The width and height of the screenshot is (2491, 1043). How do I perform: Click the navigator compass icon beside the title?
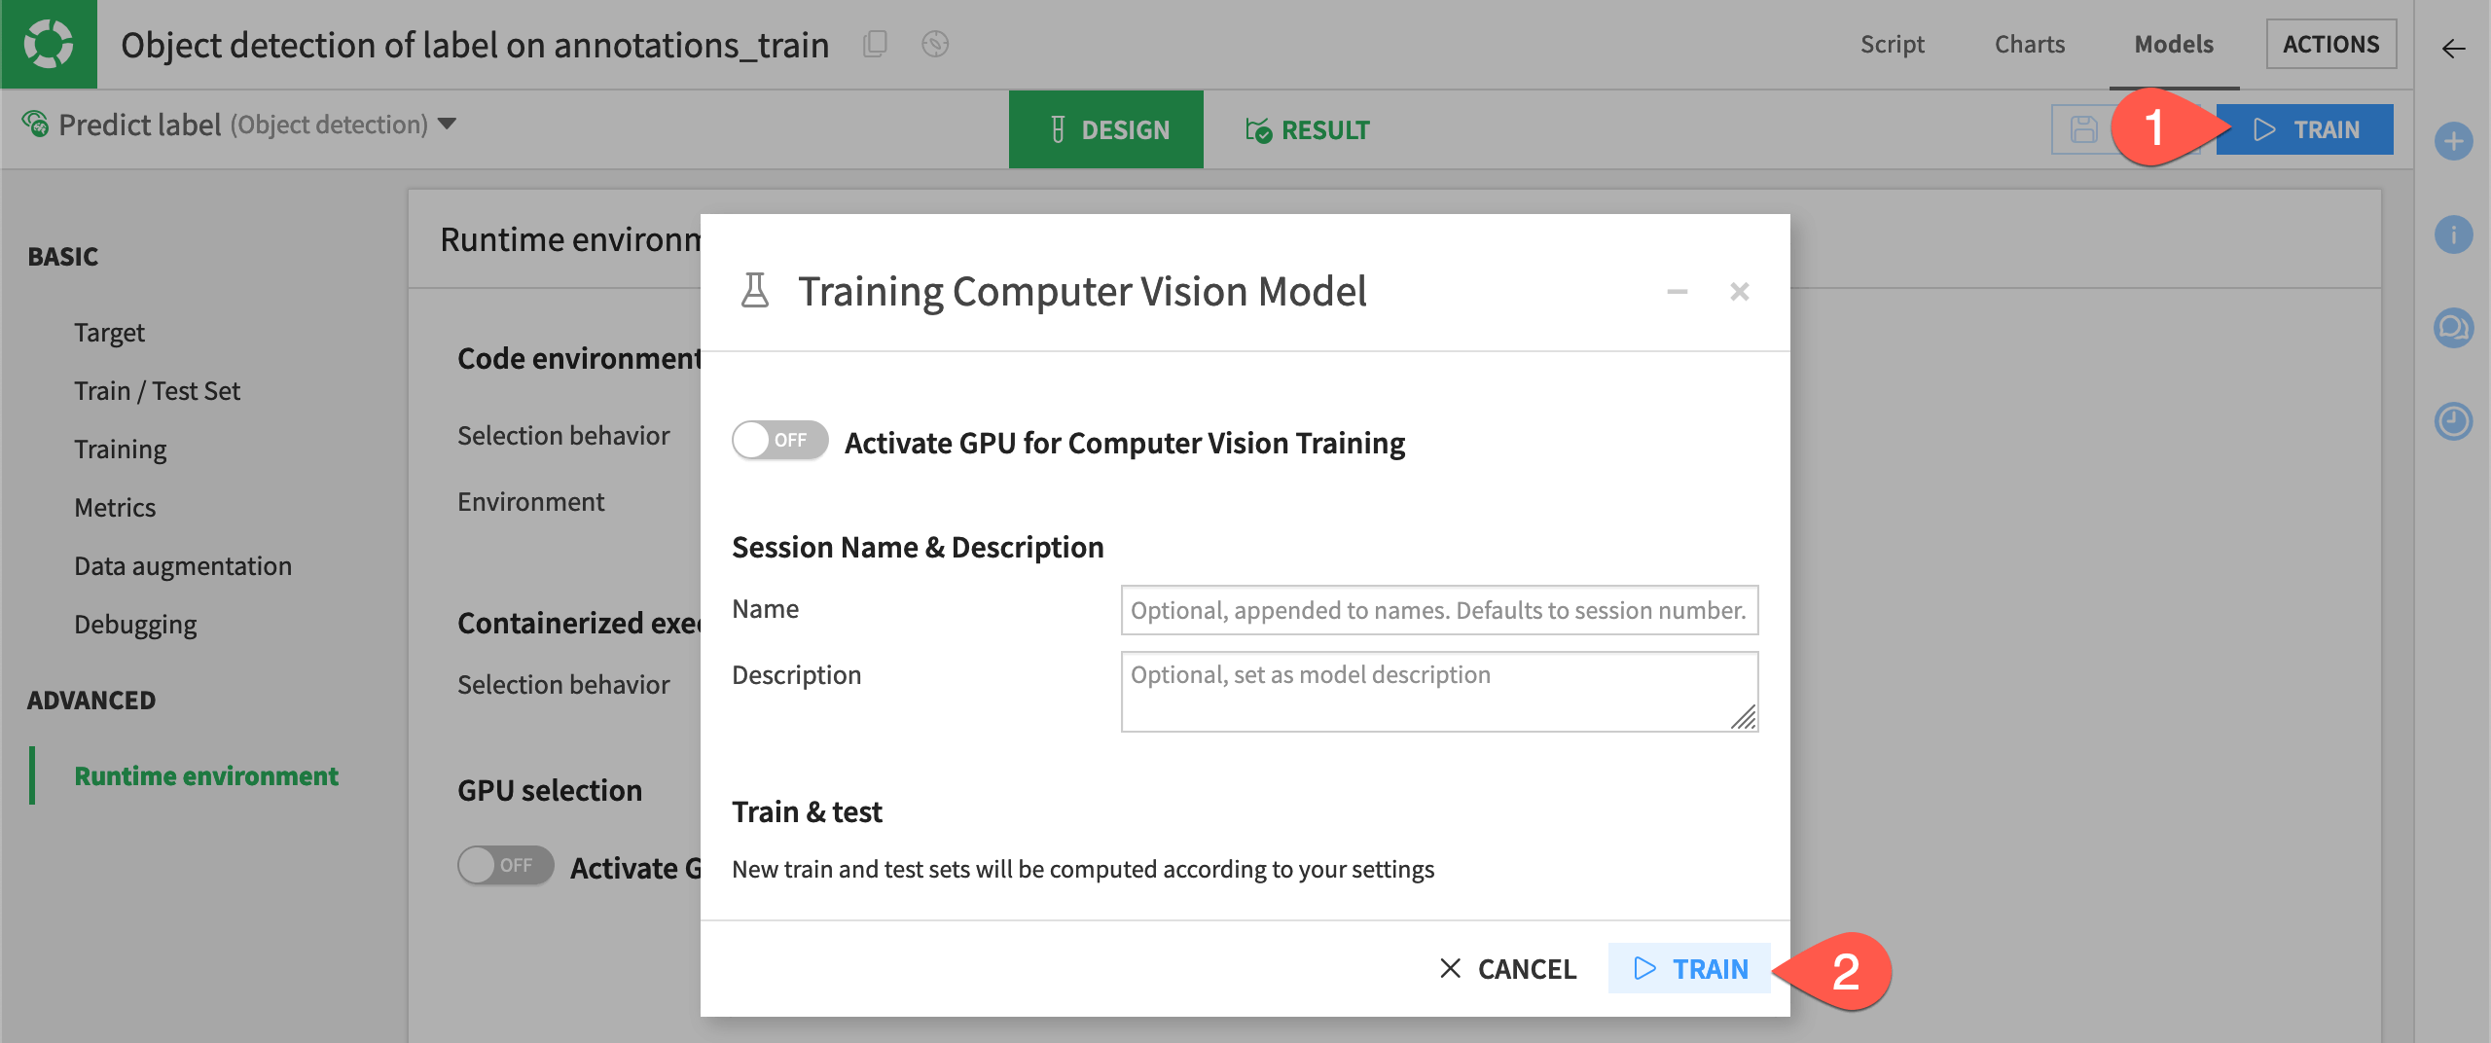point(933,45)
